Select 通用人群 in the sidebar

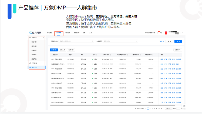[x=34, y=46]
